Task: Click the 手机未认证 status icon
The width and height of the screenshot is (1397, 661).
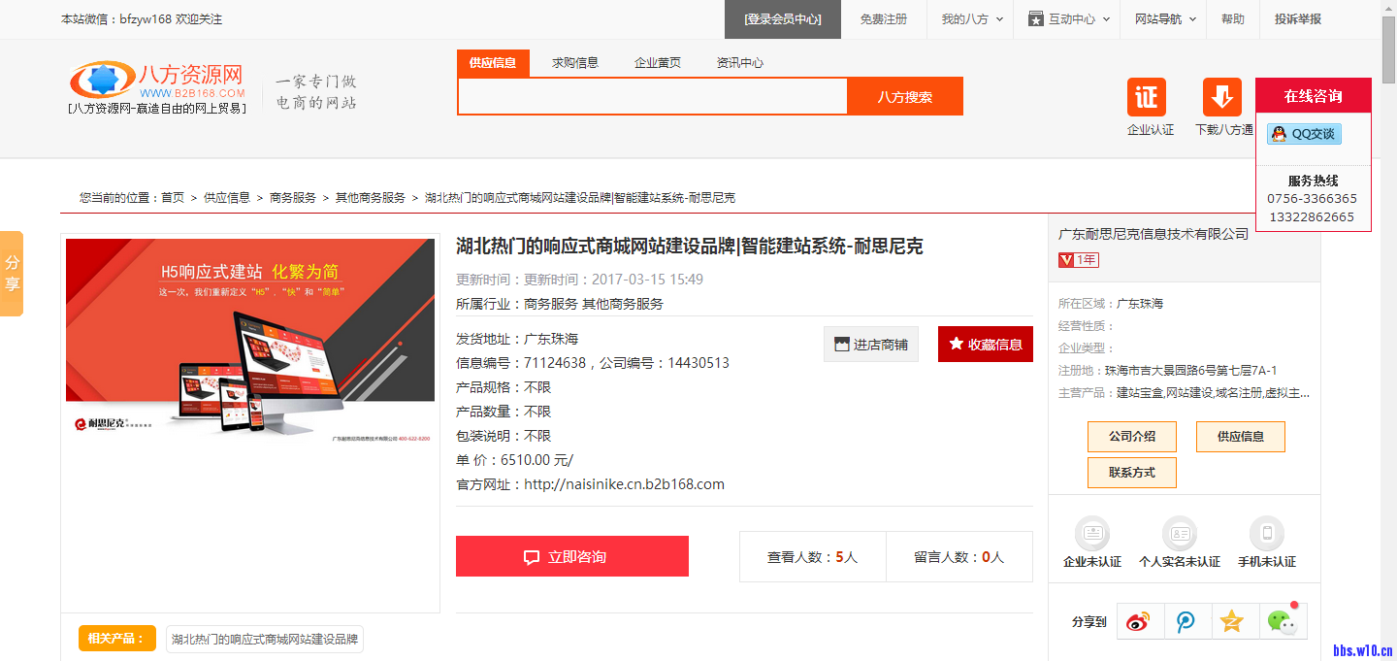Action: (1266, 534)
